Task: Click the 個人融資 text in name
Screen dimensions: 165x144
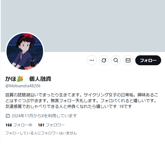Action: tap(40, 79)
